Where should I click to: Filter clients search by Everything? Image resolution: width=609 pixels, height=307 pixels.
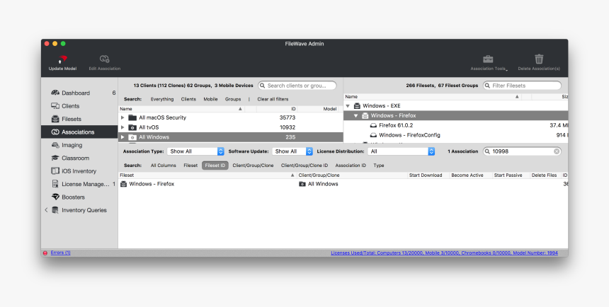click(x=162, y=99)
